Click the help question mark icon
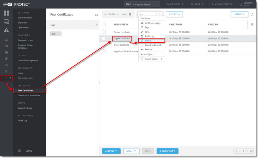259x159 pixels. [x=192, y=4]
